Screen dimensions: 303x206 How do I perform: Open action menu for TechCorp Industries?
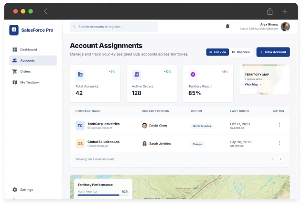point(280,125)
